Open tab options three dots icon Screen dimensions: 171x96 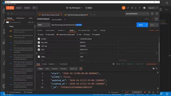[x=94, y=15]
